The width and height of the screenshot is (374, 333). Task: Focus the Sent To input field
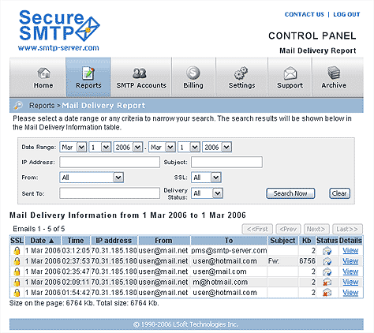point(110,193)
